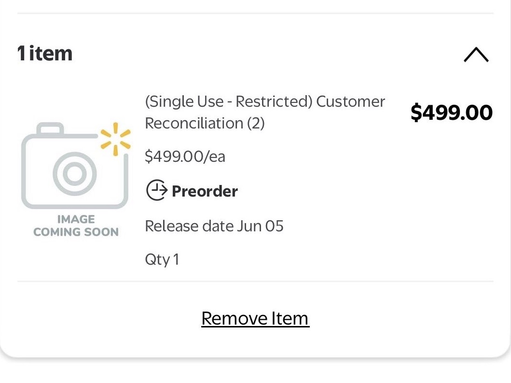The width and height of the screenshot is (511, 383).
Task: Open the Customer Reconciliation product title
Action: click(264, 112)
